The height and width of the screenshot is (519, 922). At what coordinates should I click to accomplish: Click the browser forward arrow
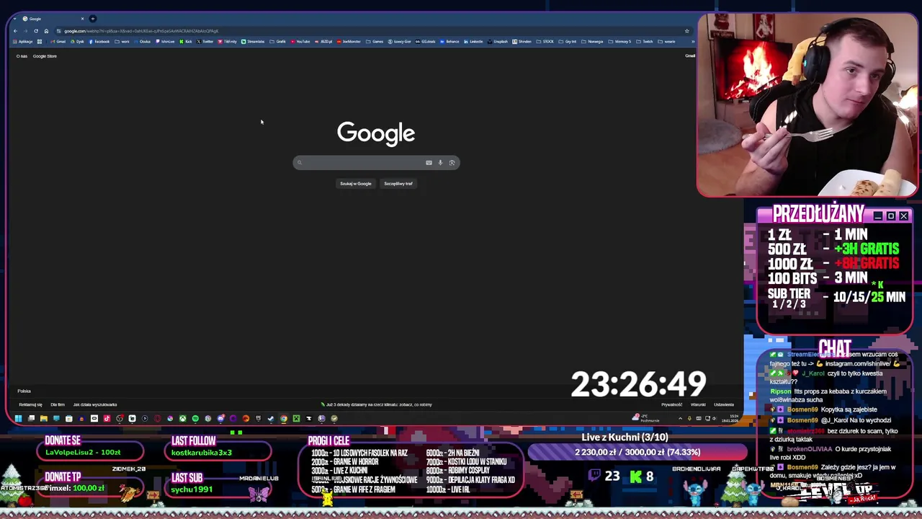click(x=26, y=31)
